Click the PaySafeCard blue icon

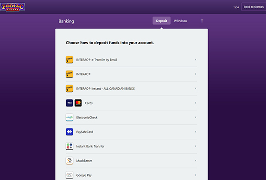click(x=69, y=132)
